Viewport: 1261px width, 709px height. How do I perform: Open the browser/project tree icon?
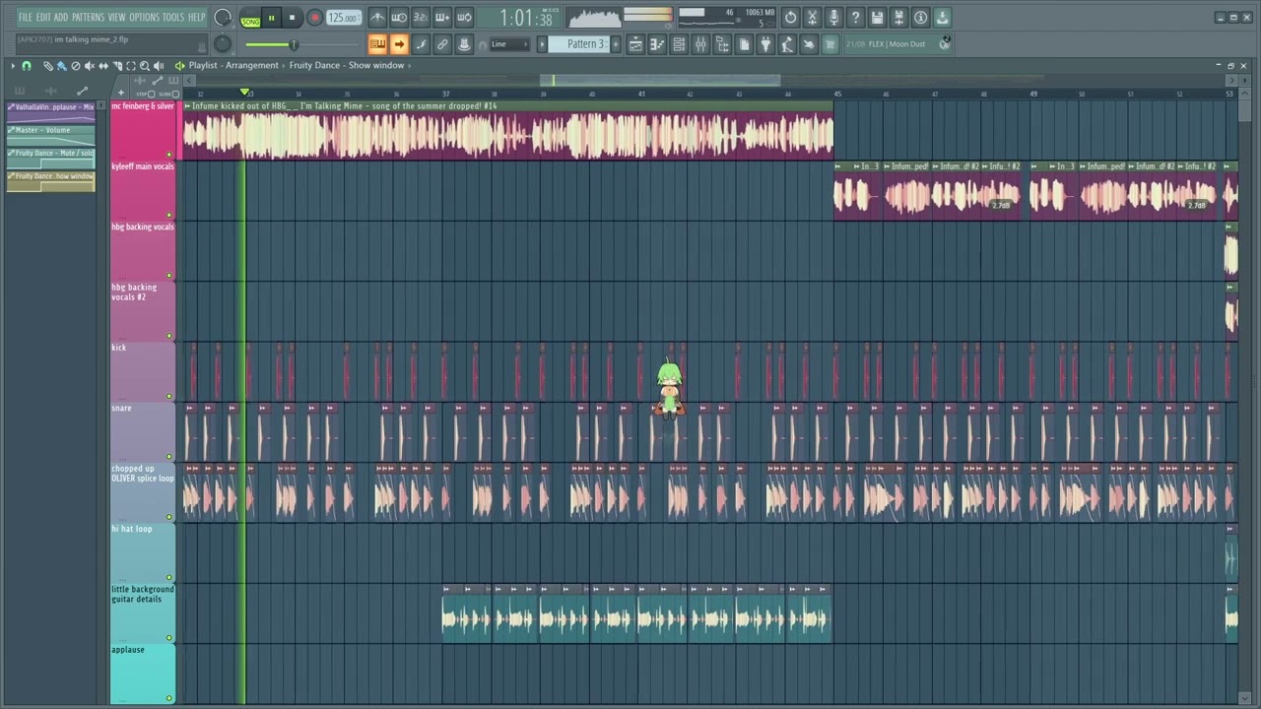[x=722, y=44]
